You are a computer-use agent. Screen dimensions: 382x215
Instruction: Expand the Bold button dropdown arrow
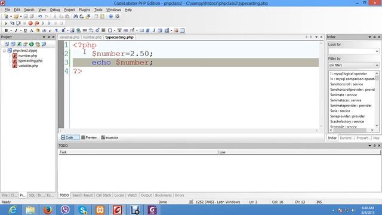11,30
